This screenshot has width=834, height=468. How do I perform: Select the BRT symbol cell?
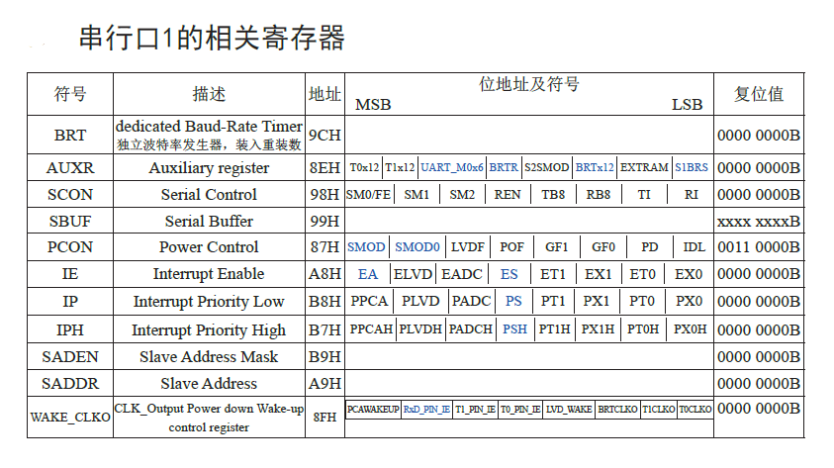tap(69, 136)
